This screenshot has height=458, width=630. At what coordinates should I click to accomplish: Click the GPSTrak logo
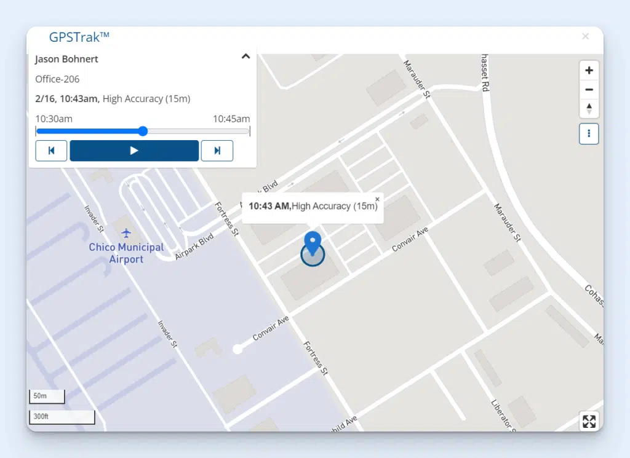78,36
